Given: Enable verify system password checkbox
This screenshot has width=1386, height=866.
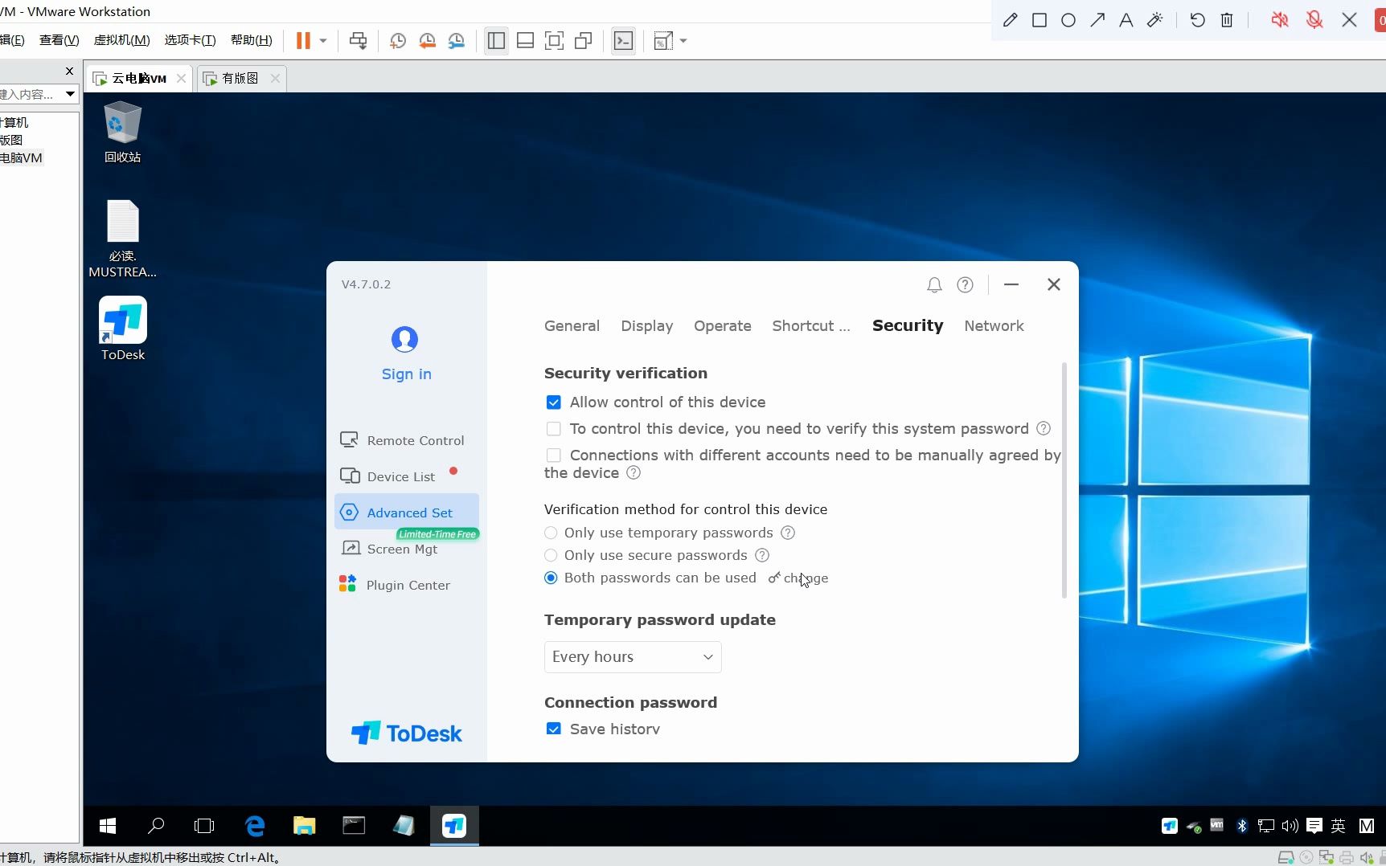Looking at the screenshot, I should click(553, 428).
